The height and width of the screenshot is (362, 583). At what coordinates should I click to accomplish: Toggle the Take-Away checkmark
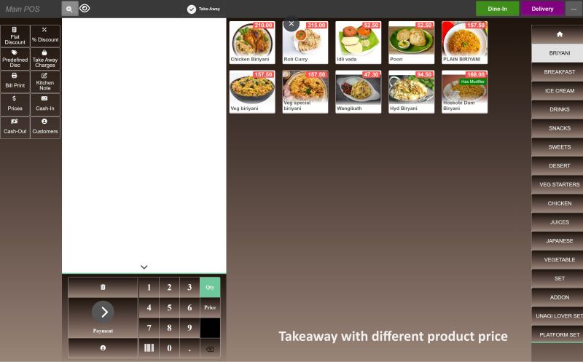(192, 9)
